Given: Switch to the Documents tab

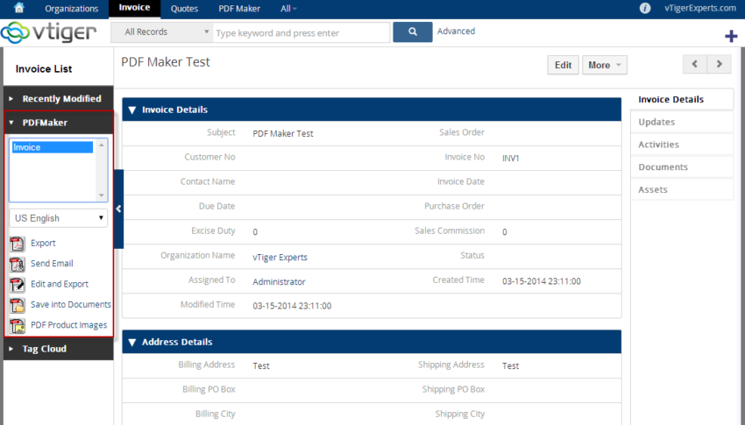Looking at the screenshot, I should click(682, 167).
